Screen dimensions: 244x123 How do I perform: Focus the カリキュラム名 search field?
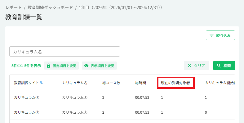pyautogui.click(x=64, y=52)
